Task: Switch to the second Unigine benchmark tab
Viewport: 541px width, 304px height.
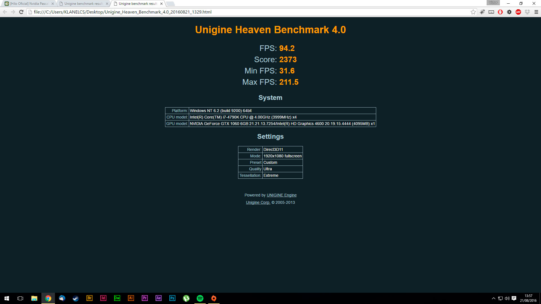Action: pyautogui.click(x=83, y=4)
